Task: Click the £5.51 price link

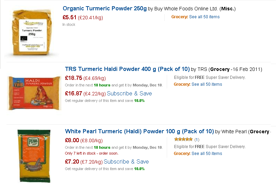Action: pos(70,17)
